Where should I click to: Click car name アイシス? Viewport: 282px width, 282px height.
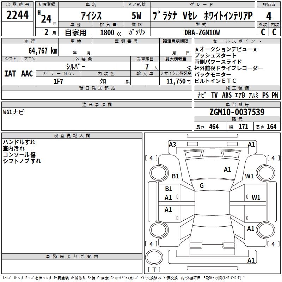pos(91,16)
